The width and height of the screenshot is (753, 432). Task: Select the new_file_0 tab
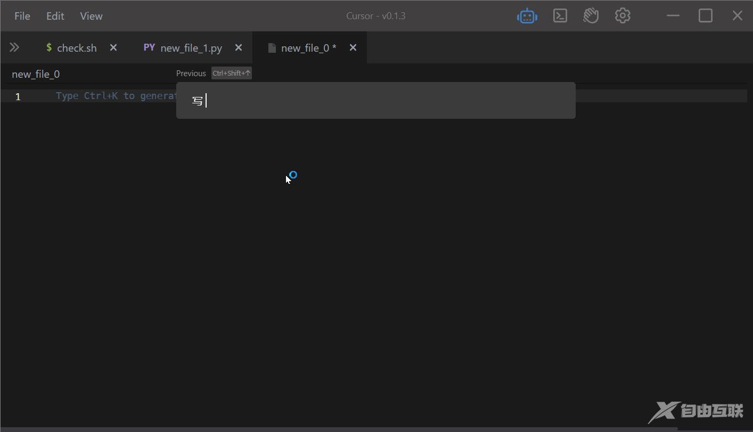point(309,48)
